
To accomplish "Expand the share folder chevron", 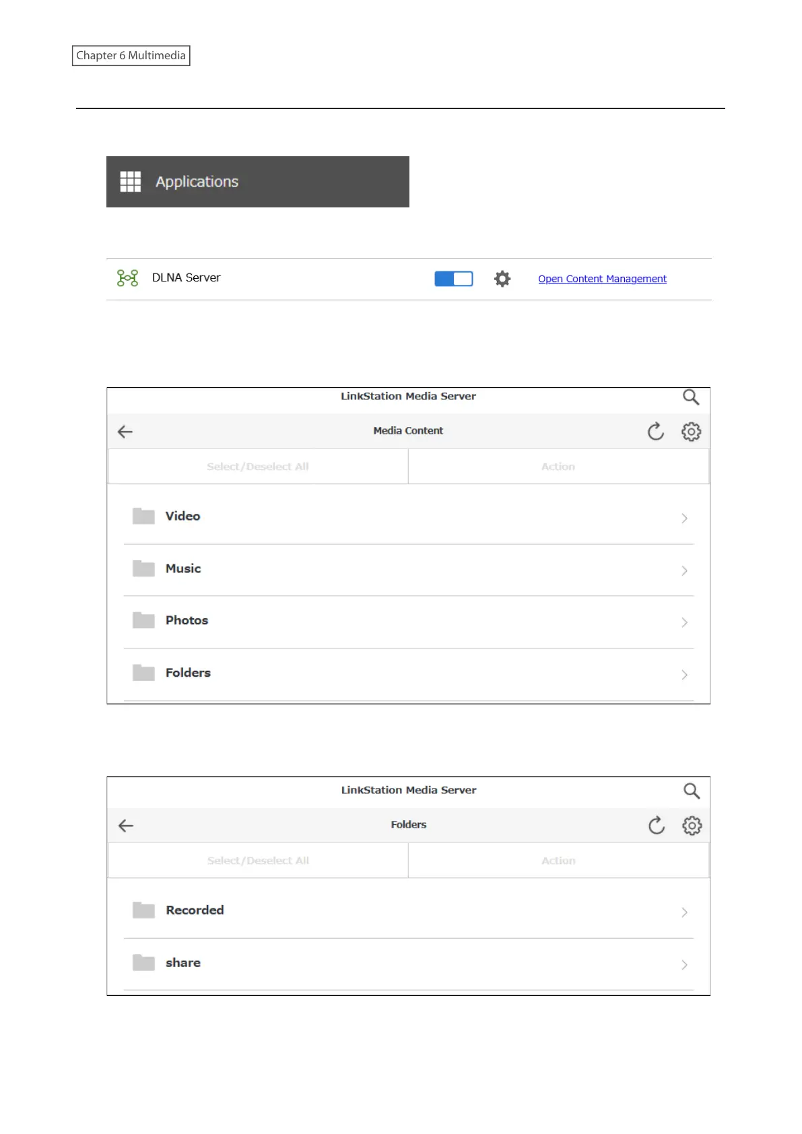I will coord(684,965).
